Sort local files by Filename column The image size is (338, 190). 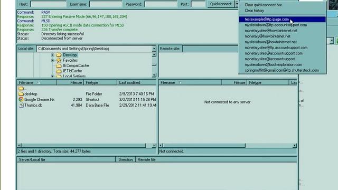tap(37, 82)
